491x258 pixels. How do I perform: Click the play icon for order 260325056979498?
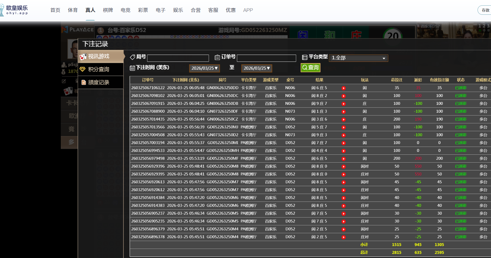click(x=343, y=159)
